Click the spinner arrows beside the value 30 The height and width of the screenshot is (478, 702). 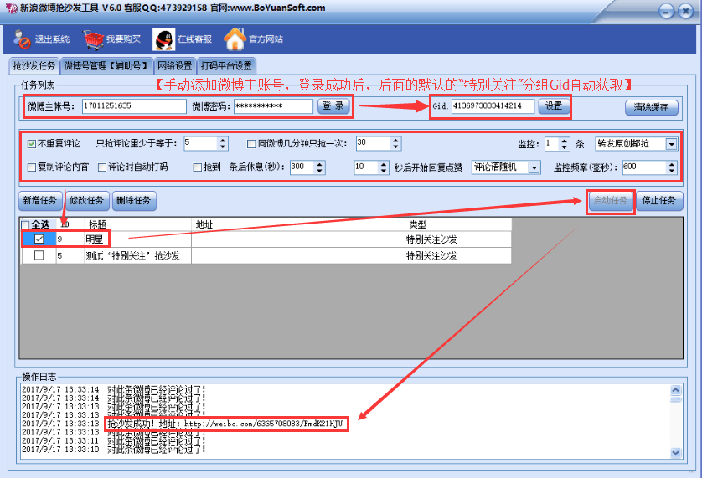click(395, 144)
